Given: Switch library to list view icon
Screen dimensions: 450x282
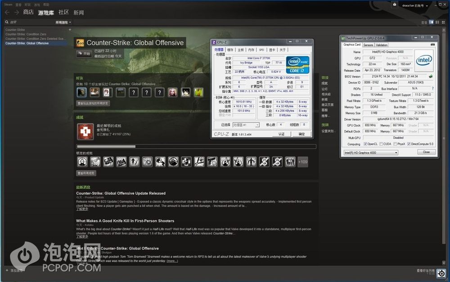Looking at the screenshot, I should click(x=437, y=22).
